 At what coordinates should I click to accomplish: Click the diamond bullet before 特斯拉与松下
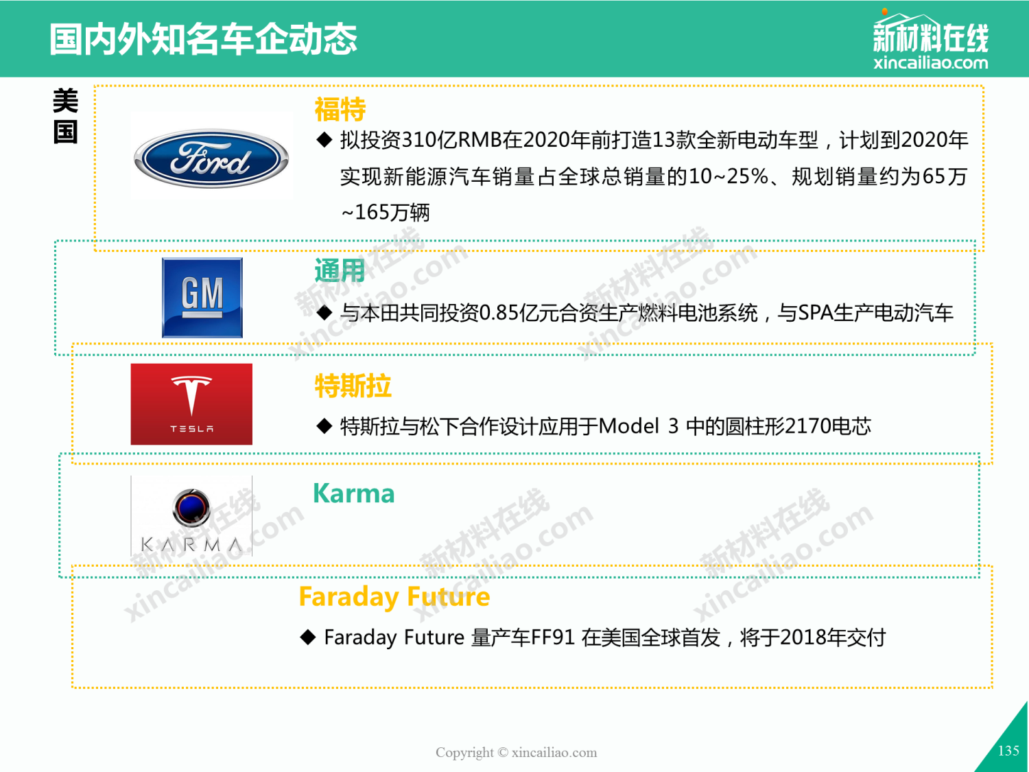click(324, 426)
